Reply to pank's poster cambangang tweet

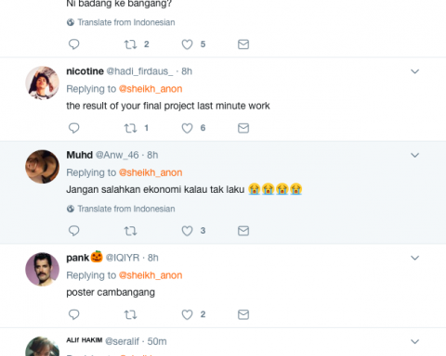click(73, 314)
